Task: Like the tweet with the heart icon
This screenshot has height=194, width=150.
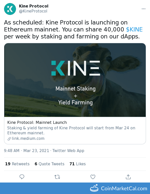Action: [93, 177]
